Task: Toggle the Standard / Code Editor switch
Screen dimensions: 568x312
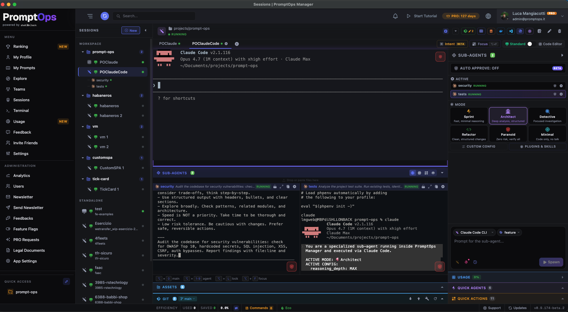Action: [530, 44]
